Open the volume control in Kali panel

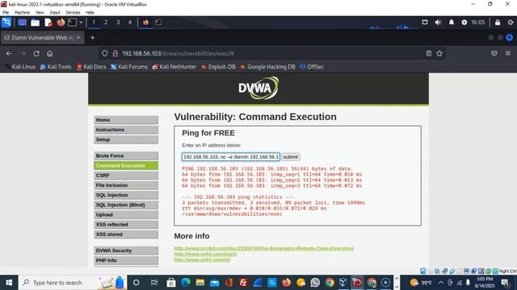pyautogui.click(x=438, y=23)
